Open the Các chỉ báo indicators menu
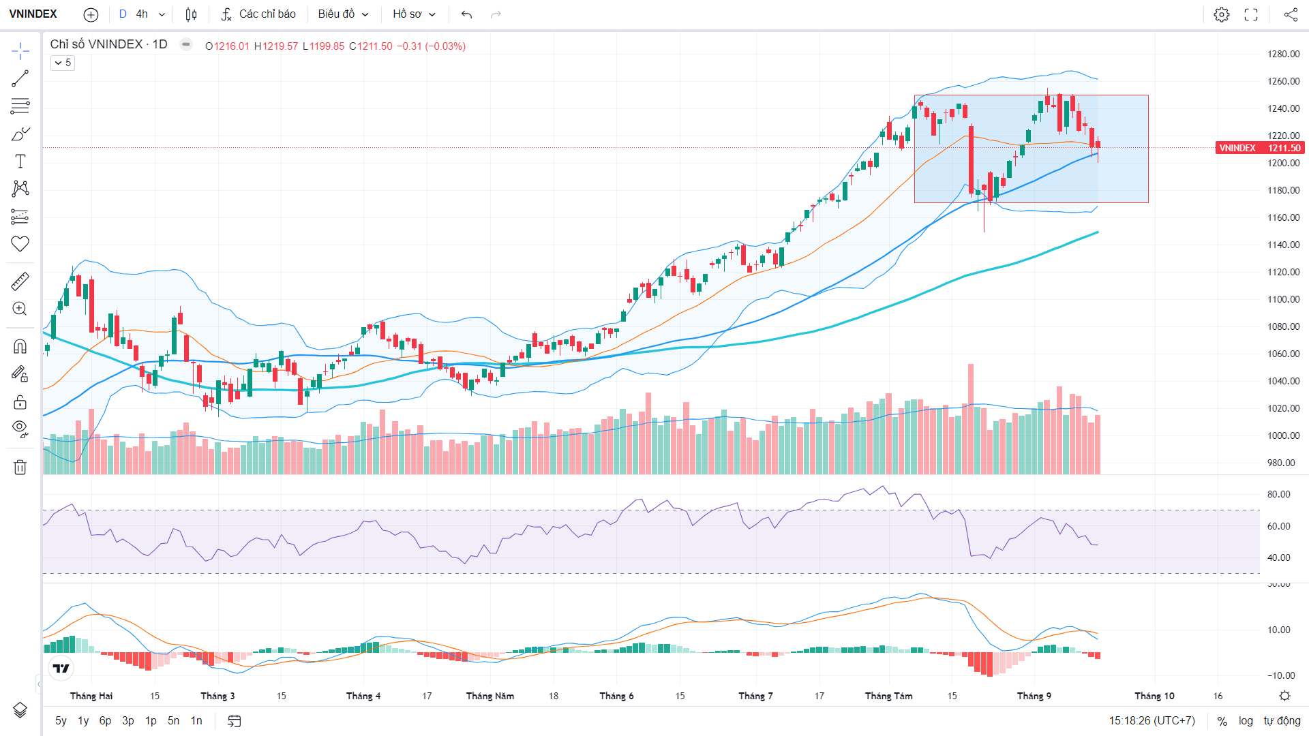 [x=258, y=14]
